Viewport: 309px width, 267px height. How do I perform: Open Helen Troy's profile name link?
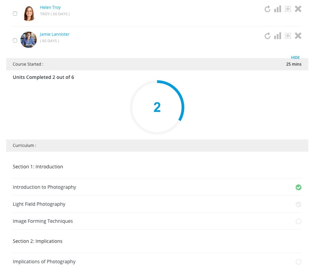pos(50,7)
